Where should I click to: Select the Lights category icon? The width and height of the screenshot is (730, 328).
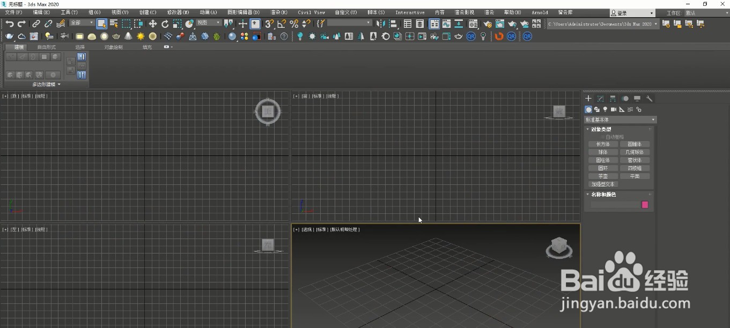click(x=605, y=109)
